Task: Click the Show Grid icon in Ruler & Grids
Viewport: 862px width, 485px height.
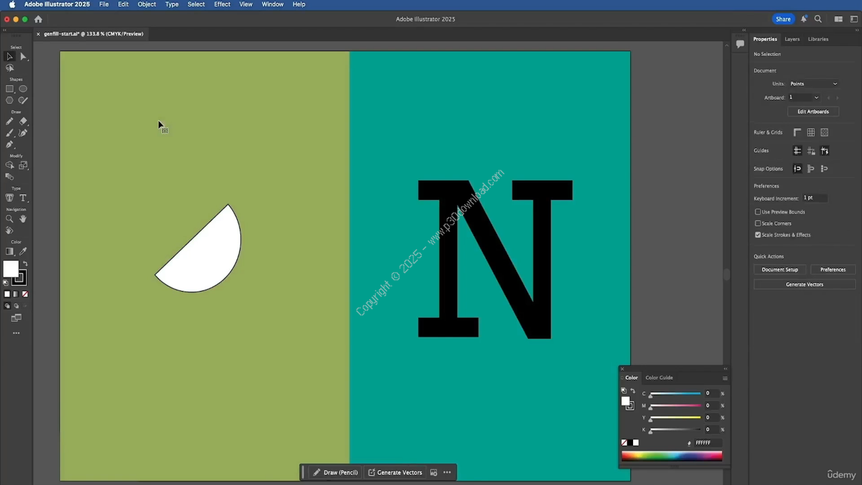Action: point(811,133)
